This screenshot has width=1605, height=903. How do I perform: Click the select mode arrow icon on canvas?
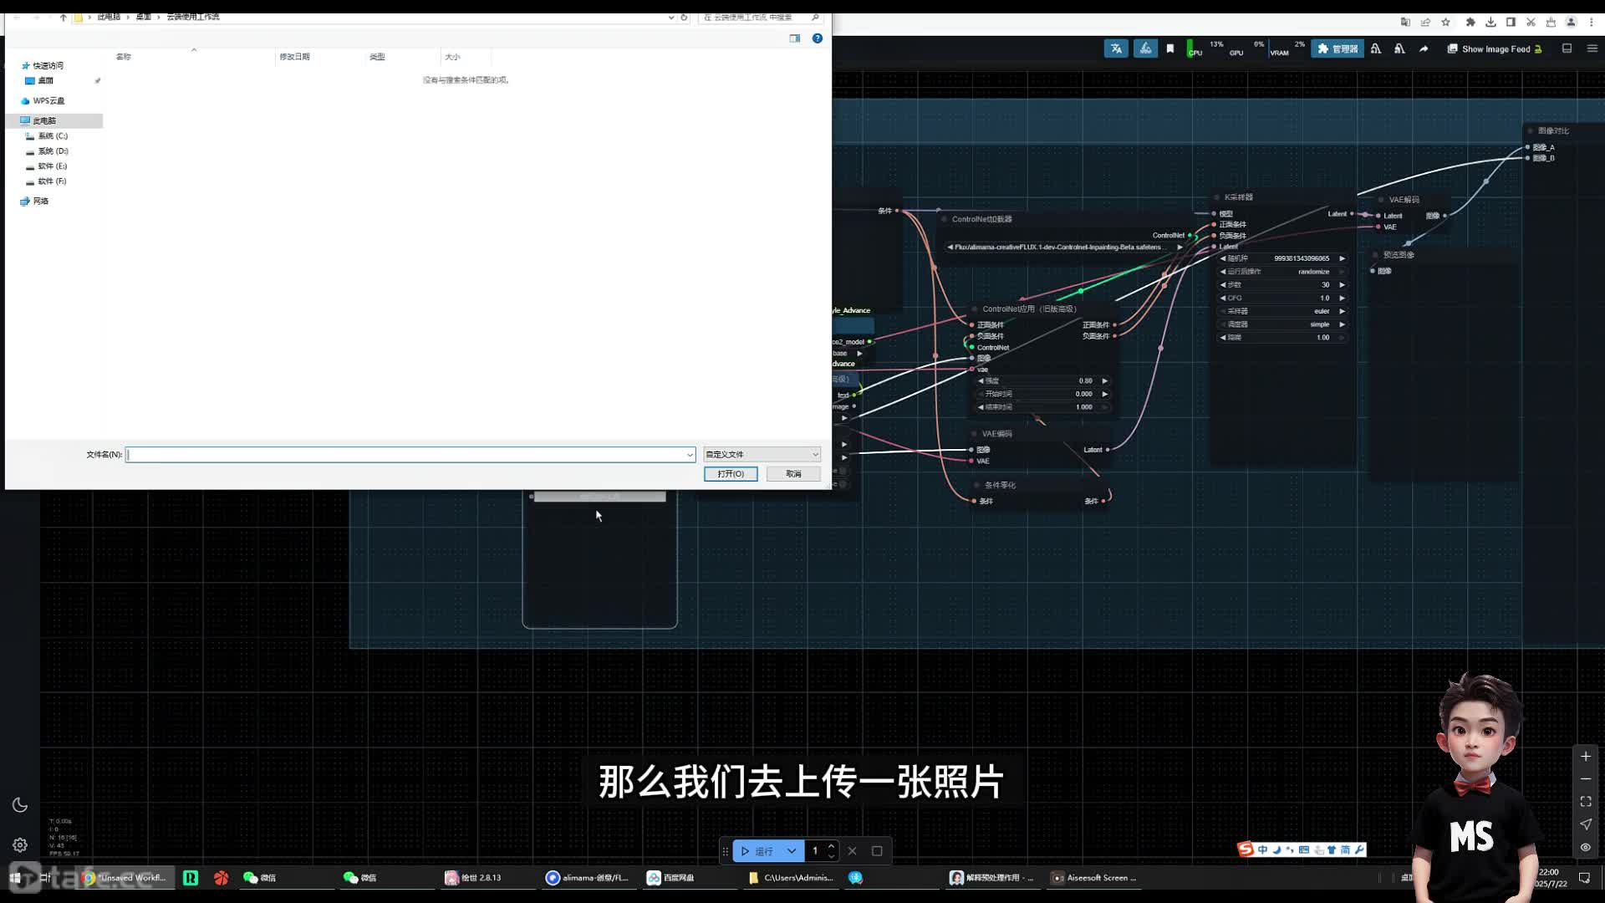click(1586, 824)
